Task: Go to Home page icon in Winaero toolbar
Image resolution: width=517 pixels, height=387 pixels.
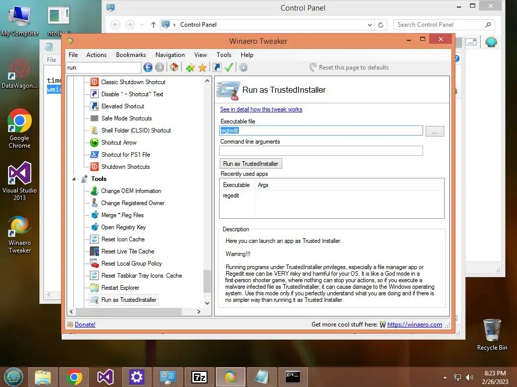Action: (x=174, y=68)
